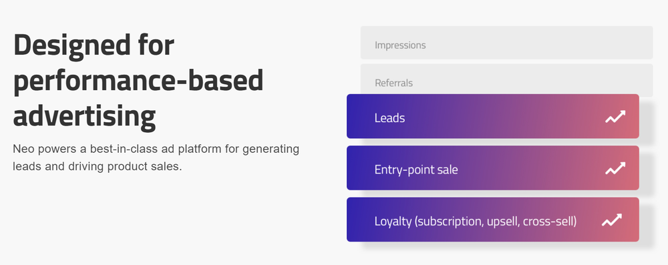668x265 pixels.
Task: Click the "Leads" text label
Action: (x=389, y=118)
